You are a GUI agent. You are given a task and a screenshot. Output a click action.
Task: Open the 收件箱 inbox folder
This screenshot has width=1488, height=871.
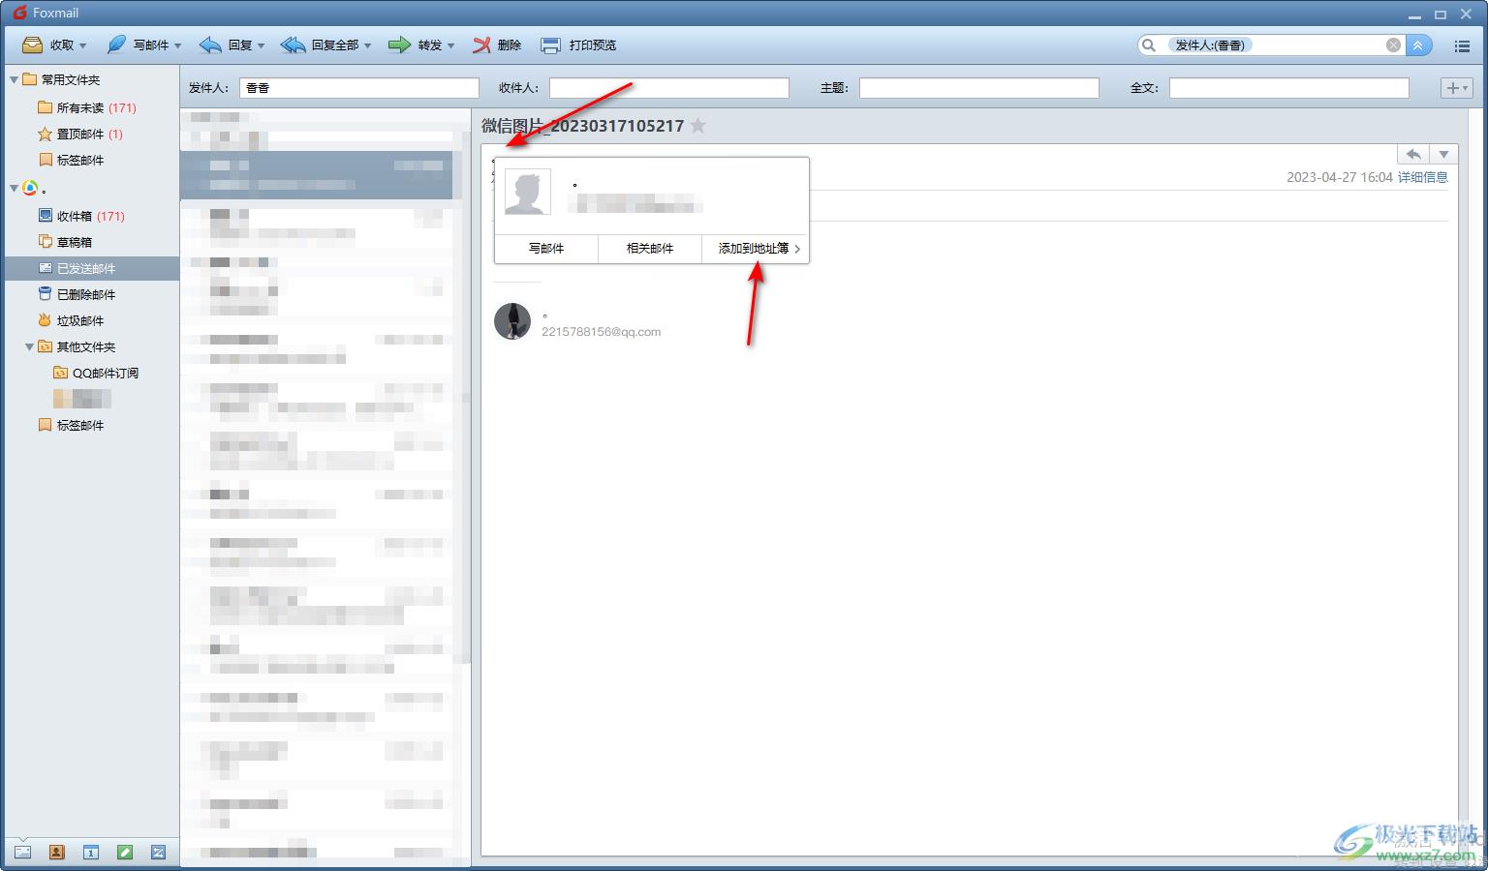click(x=92, y=216)
